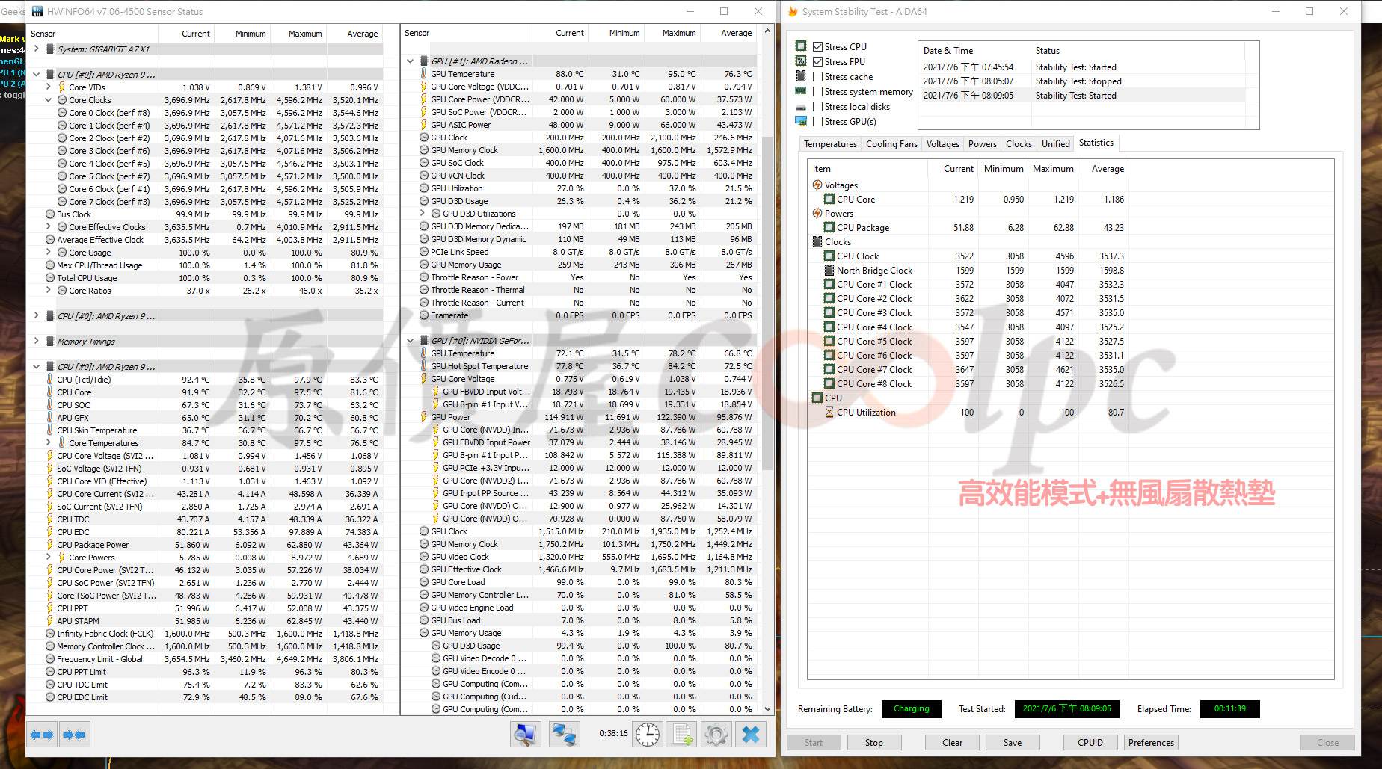
Task: Click the Powers category icon in Statistics
Action: tap(817, 213)
